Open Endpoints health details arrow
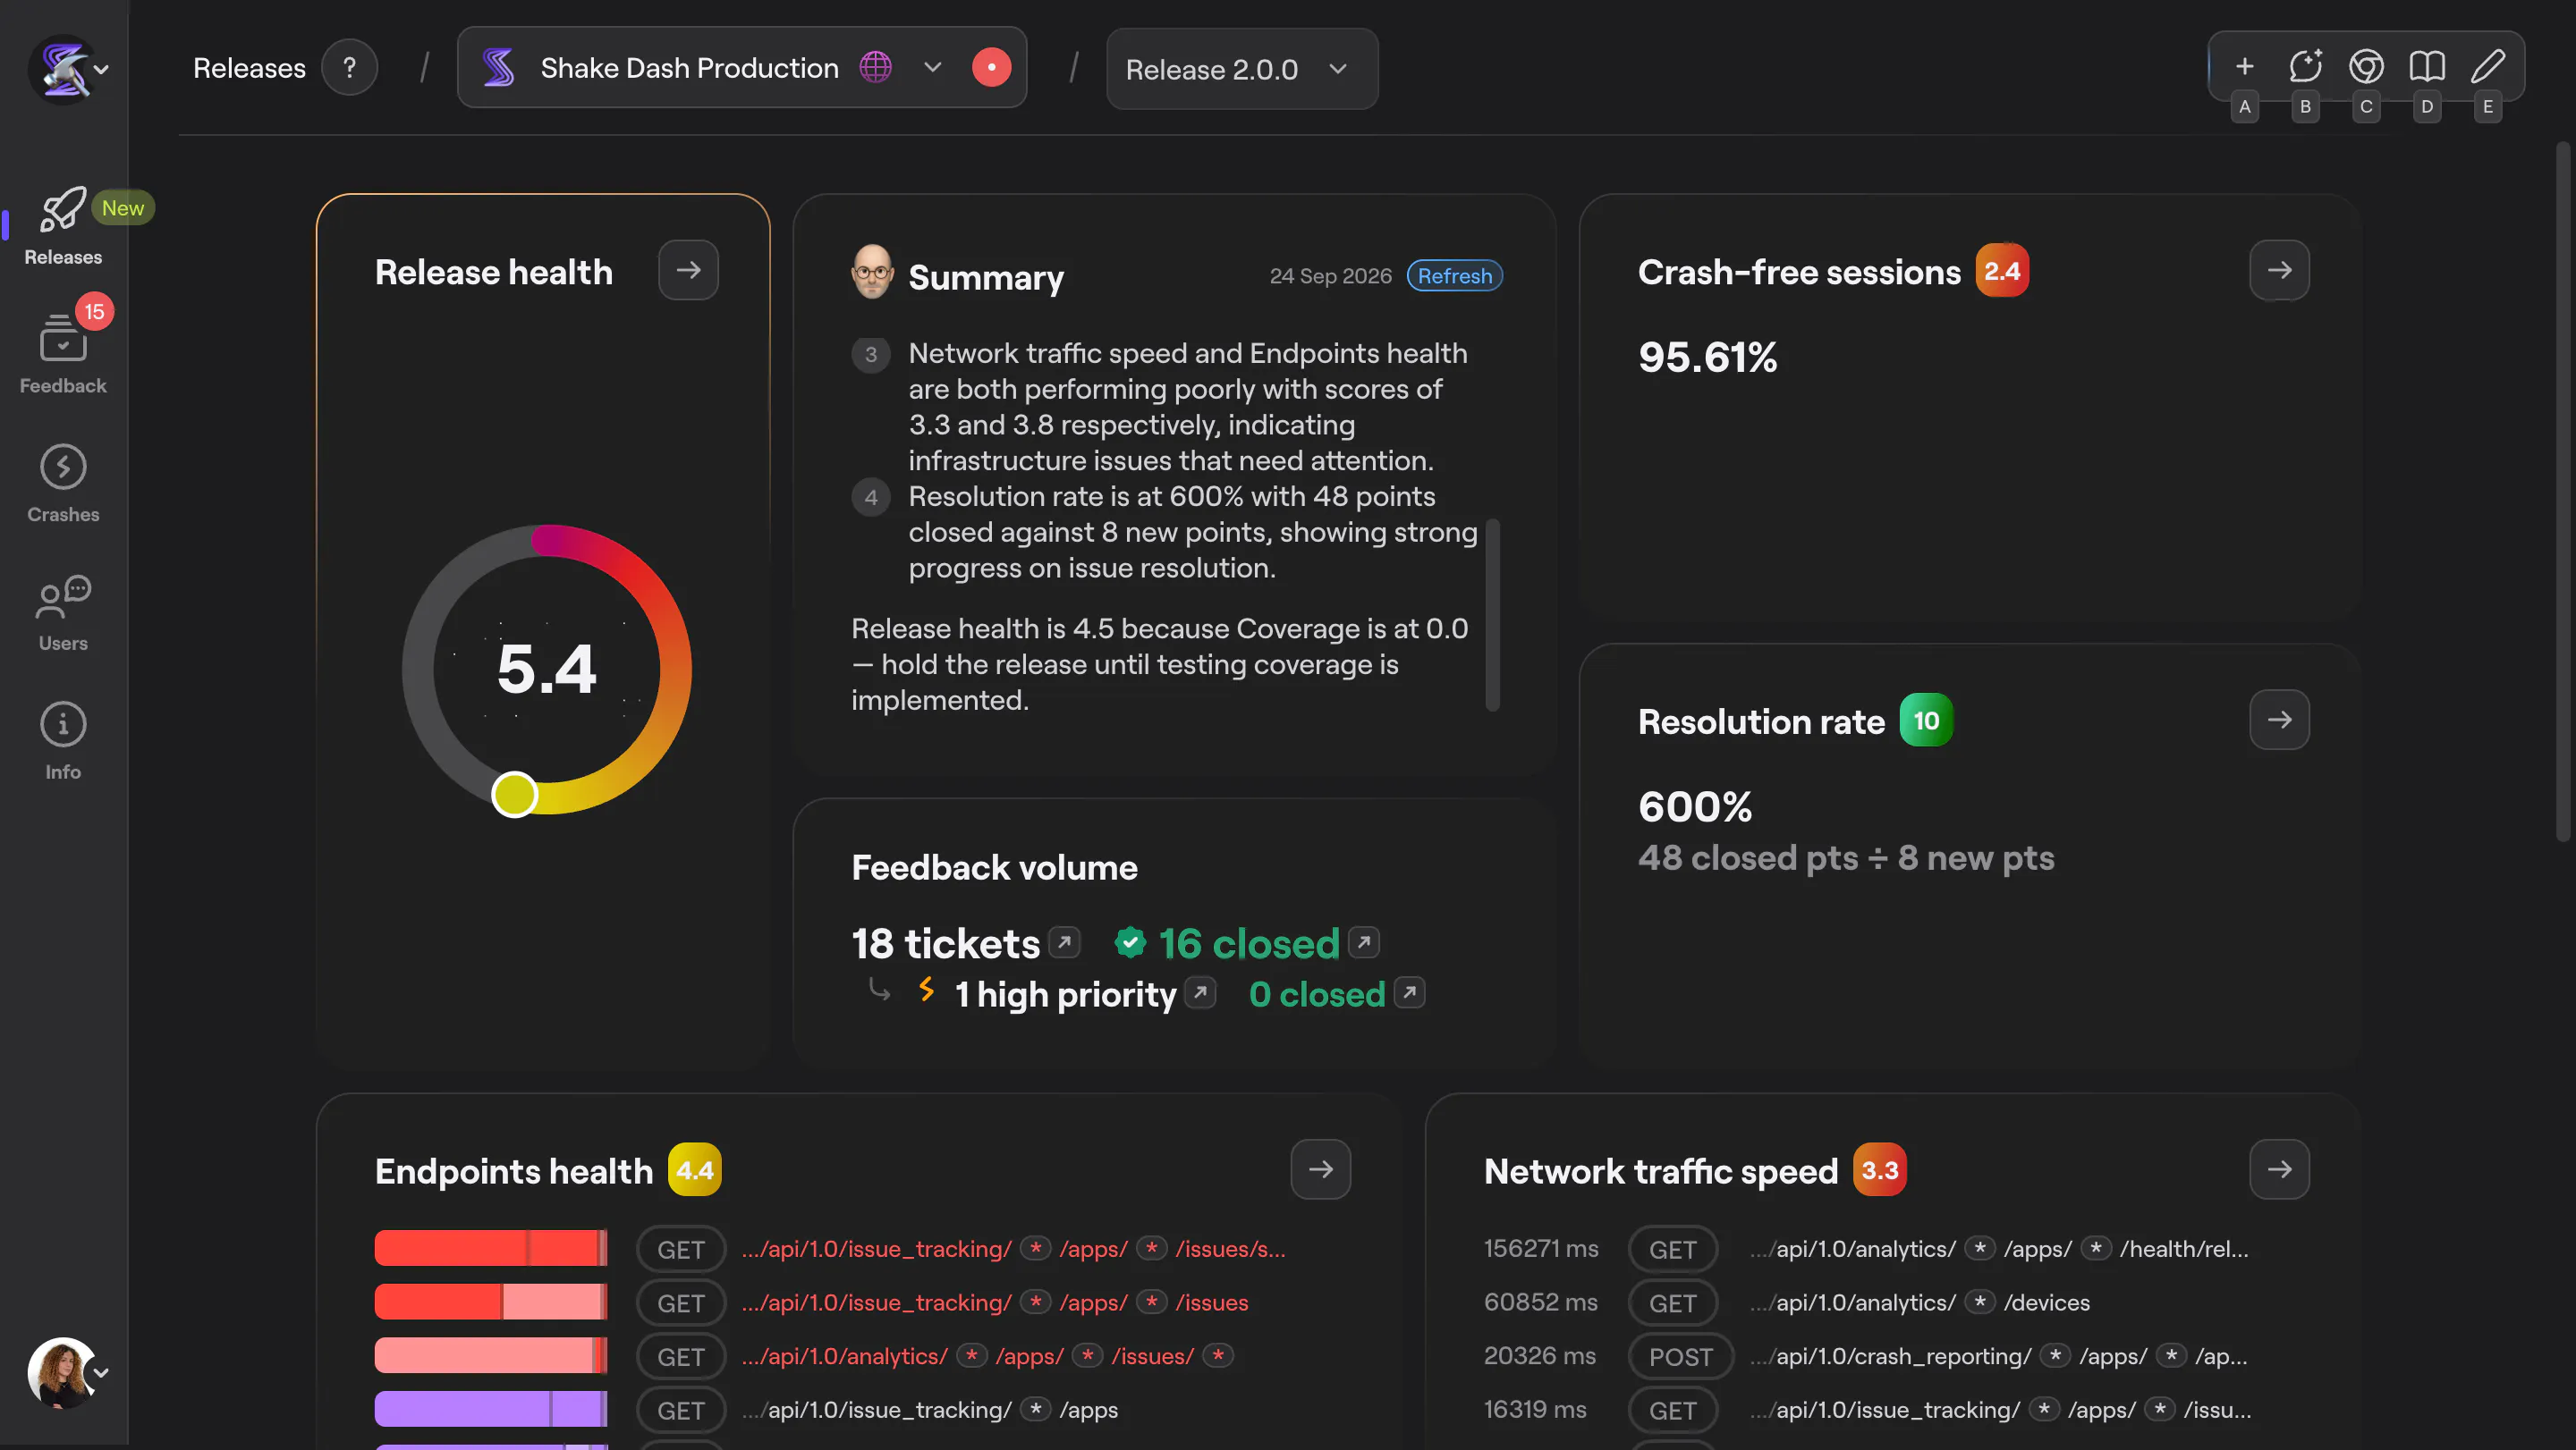This screenshot has height=1450, width=2576. point(1320,1169)
